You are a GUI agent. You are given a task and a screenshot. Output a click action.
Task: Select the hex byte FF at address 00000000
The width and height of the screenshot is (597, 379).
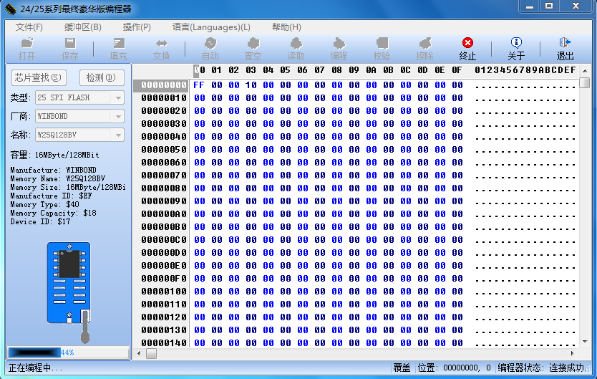coord(198,85)
